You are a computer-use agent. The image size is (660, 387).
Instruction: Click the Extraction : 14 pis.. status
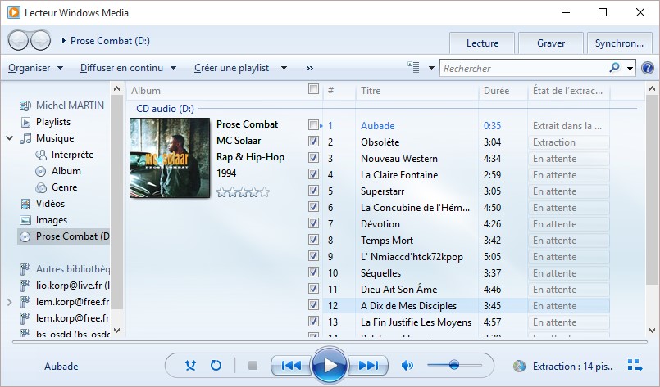[x=572, y=367]
